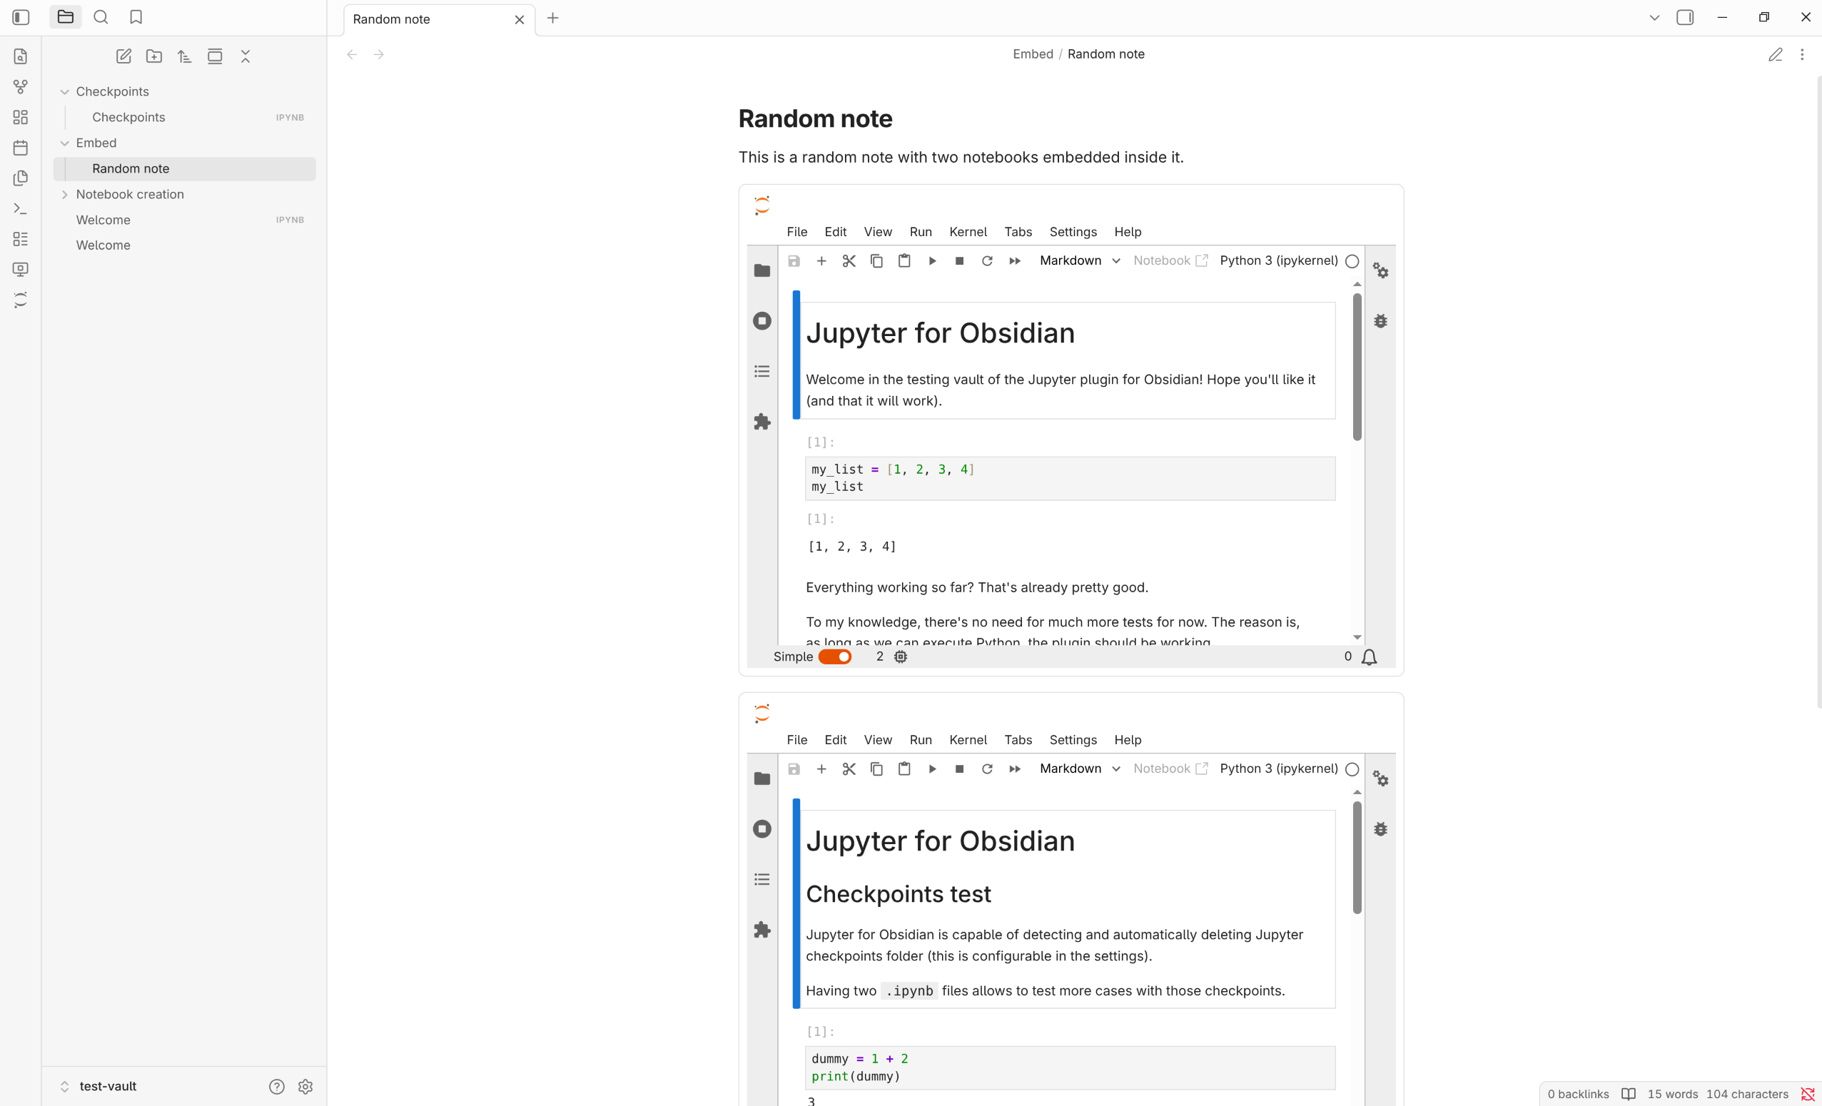Click the second notebook vertical scrollbar thumb

[x=1357, y=858]
